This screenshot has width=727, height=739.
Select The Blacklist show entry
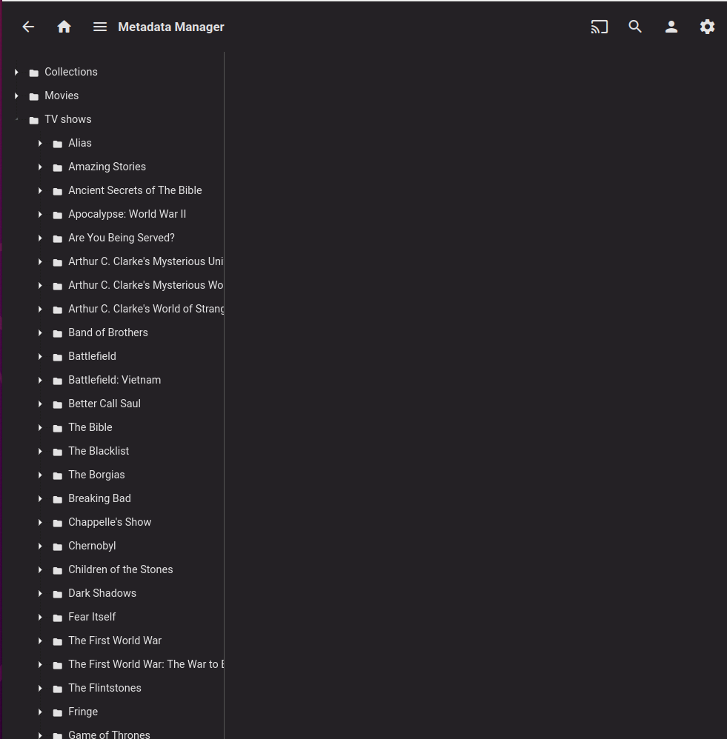(x=99, y=451)
